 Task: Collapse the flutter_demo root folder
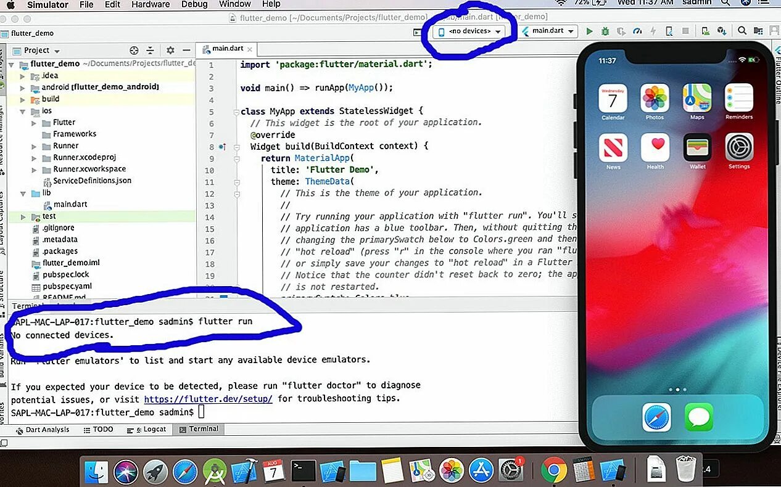coord(12,64)
